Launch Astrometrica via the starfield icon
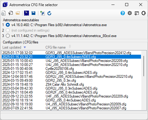 click(26, 13)
